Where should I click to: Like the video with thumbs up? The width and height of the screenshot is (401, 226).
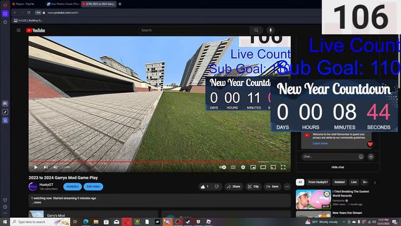205,186
